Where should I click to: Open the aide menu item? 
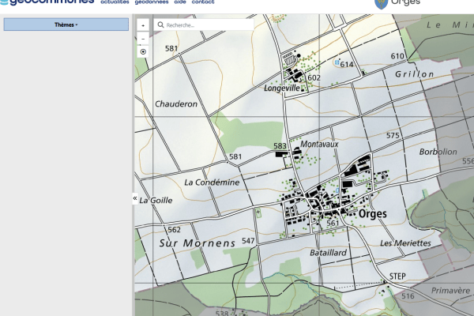click(x=180, y=2)
